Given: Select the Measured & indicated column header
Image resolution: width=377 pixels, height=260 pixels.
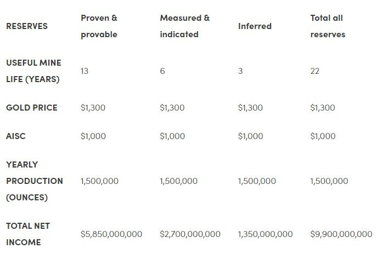Looking at the screenshot, I should click(184, 26).
